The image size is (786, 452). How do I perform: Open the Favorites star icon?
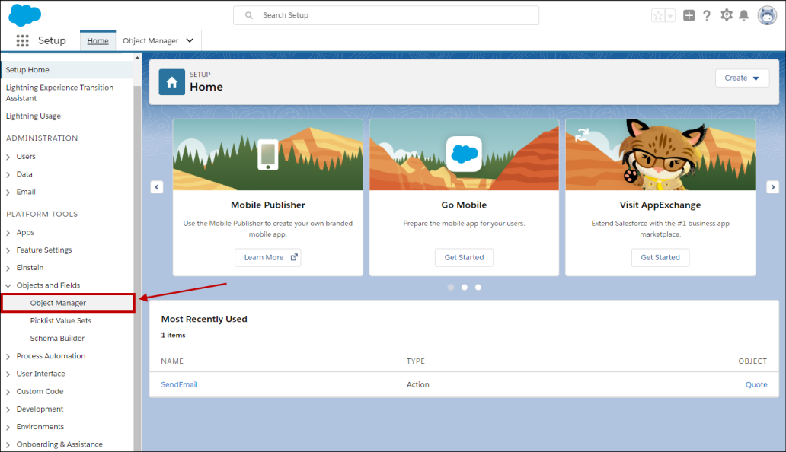[x=658, y=15]
